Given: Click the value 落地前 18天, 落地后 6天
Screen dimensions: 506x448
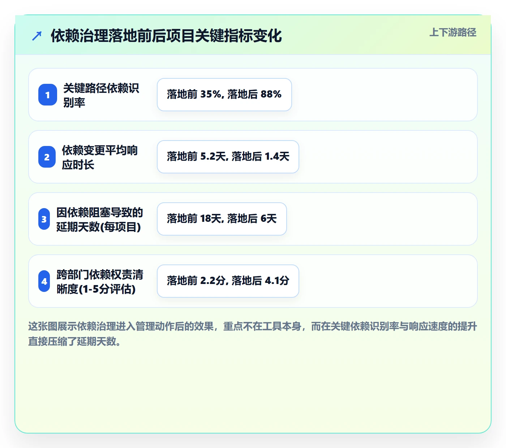Looking at the screenshot, I should [222, 219].
